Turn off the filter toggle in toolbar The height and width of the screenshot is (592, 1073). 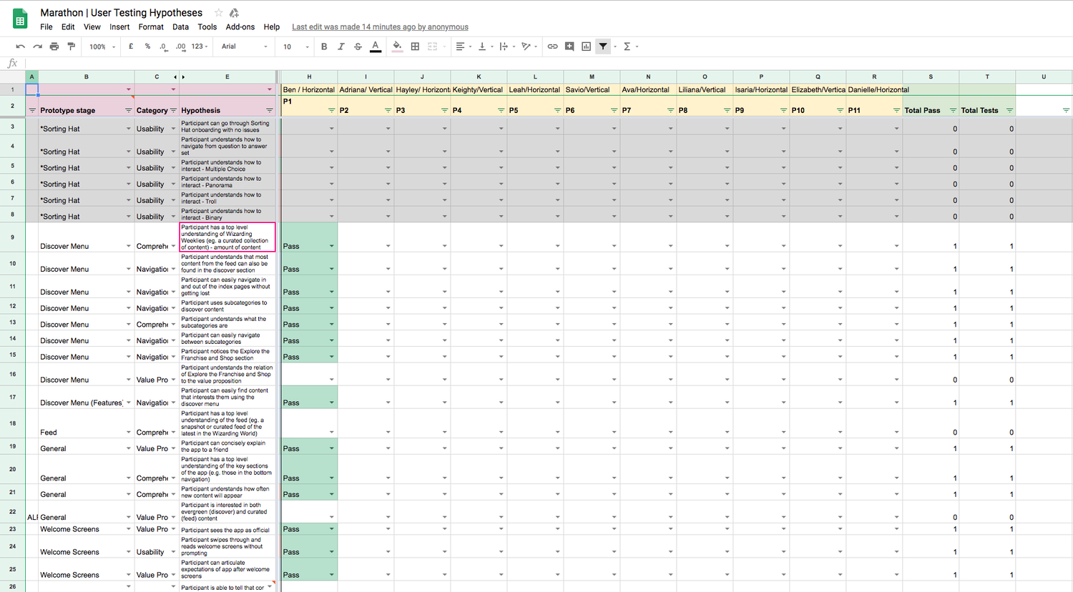tap(603, 46)
